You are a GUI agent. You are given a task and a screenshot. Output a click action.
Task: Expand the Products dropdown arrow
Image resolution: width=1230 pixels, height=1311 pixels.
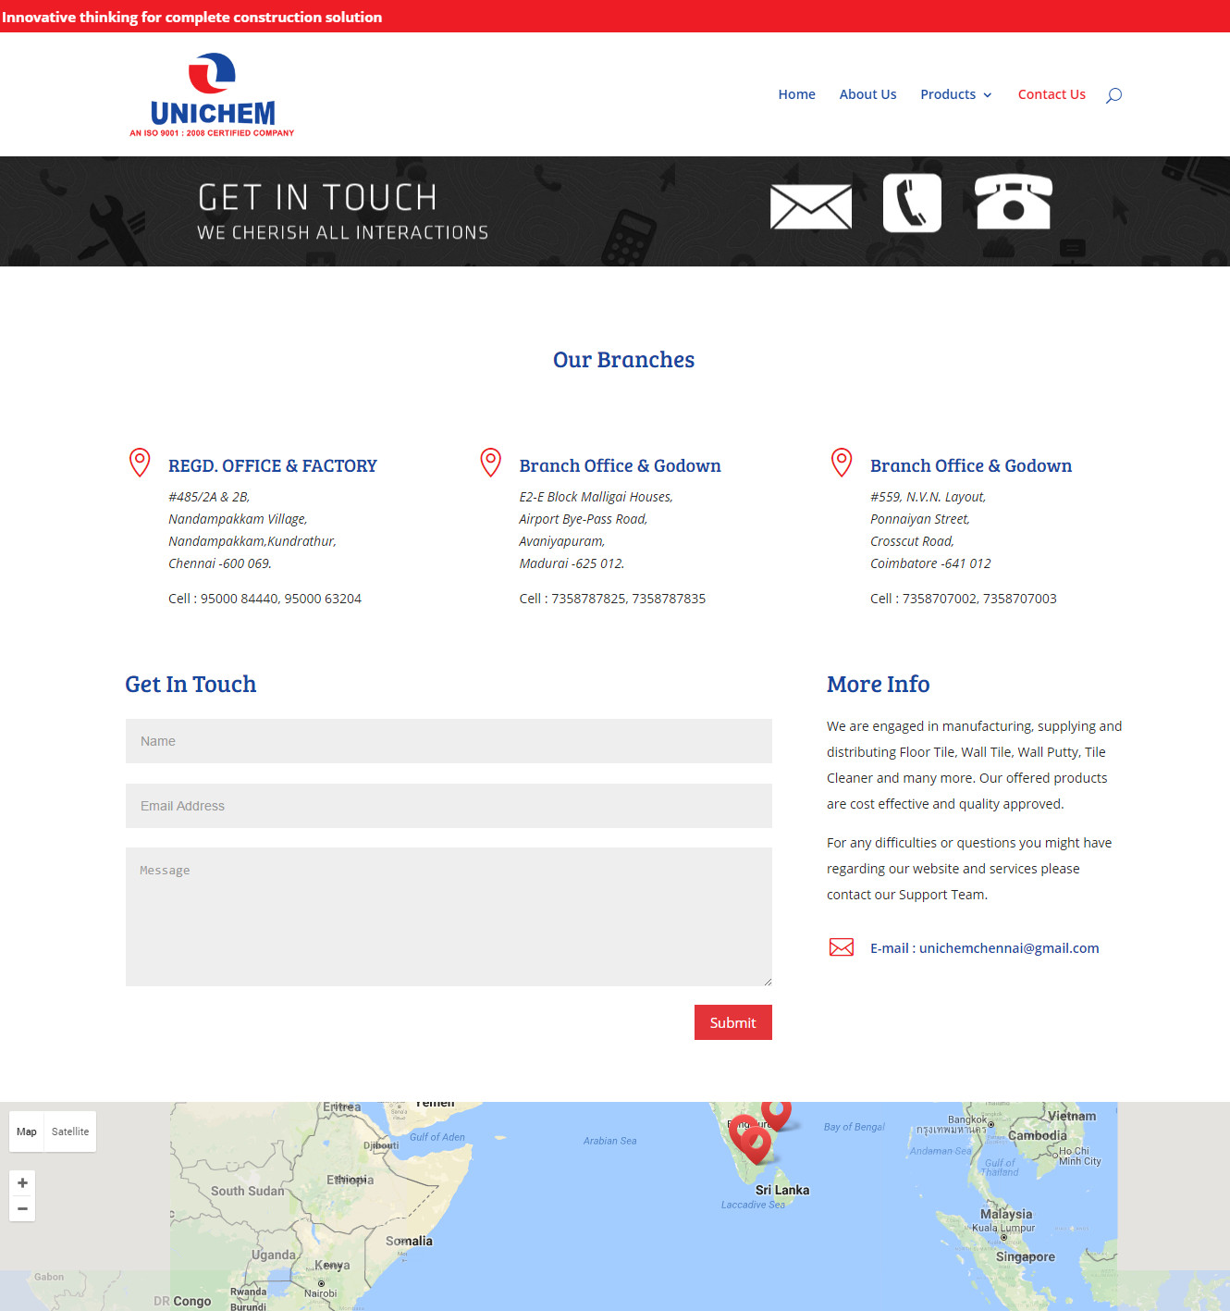click(x=988, y=95)
